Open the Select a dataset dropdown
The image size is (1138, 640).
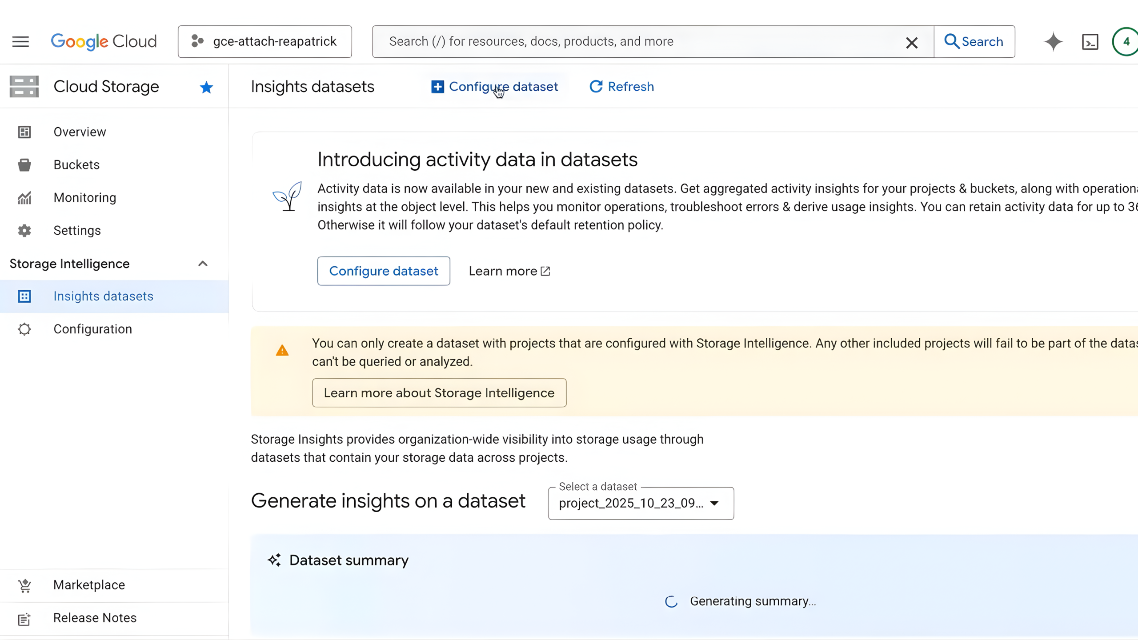(641, 504)
